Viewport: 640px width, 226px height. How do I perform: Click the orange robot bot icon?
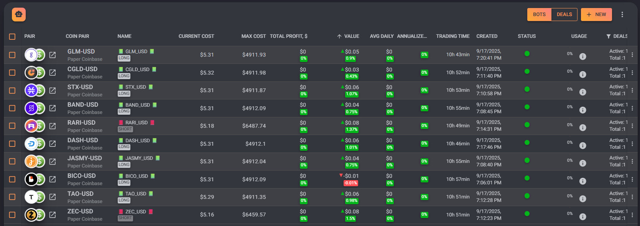tap(19, 15)
